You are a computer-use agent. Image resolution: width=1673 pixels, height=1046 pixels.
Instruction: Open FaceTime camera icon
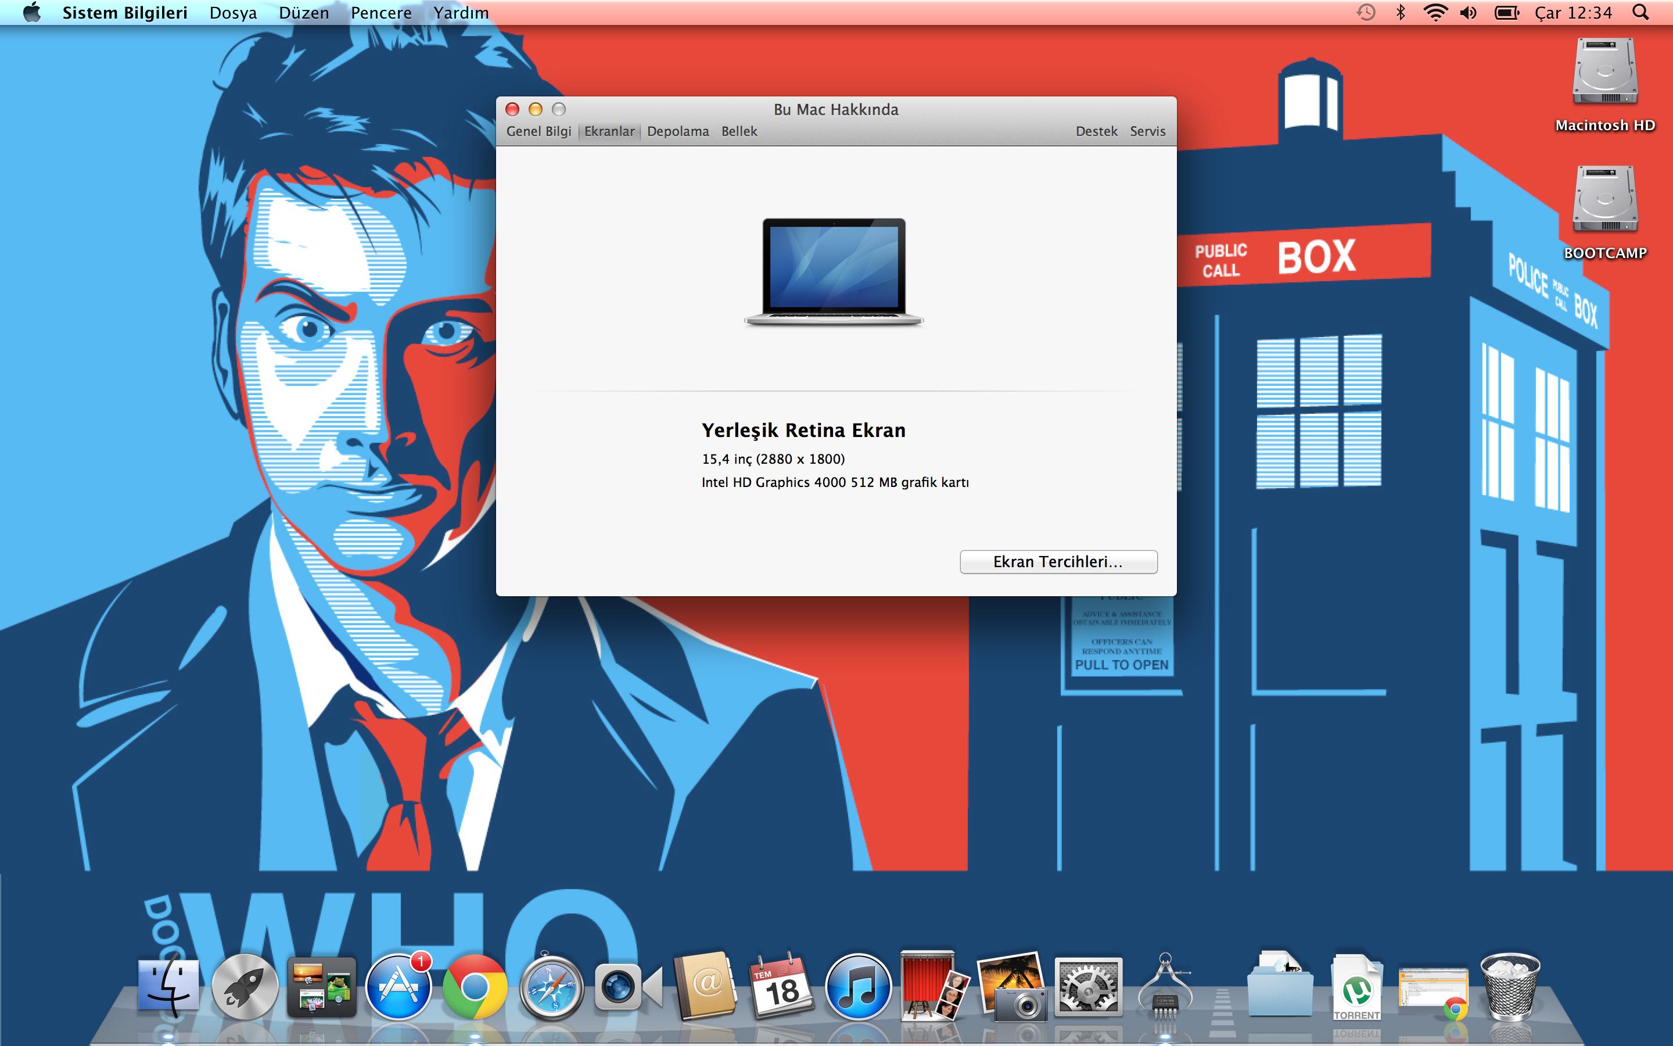628,987
